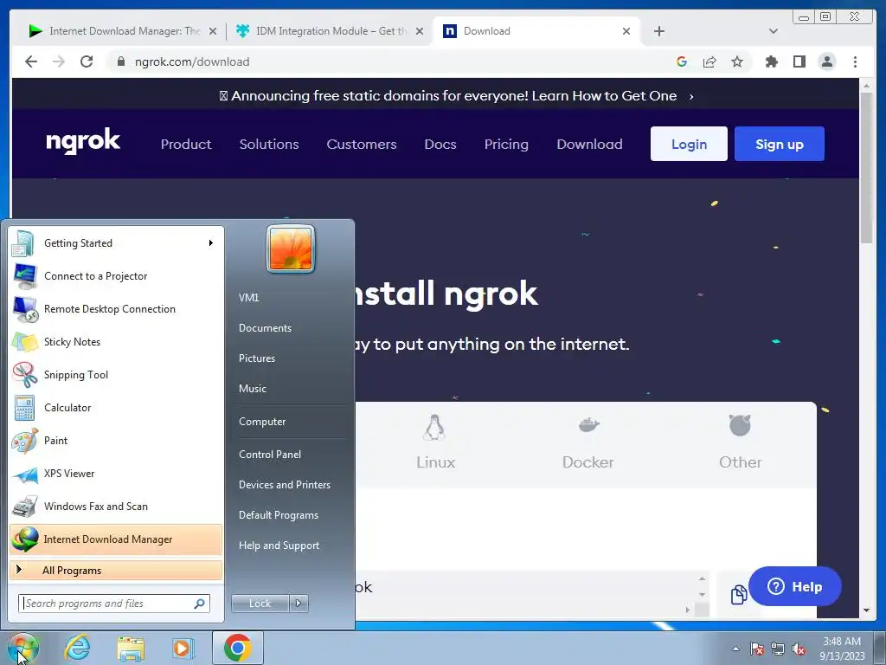Open Chrome extensions puzzle icon
The image size is (886, 665).
(x=771, y=61)
